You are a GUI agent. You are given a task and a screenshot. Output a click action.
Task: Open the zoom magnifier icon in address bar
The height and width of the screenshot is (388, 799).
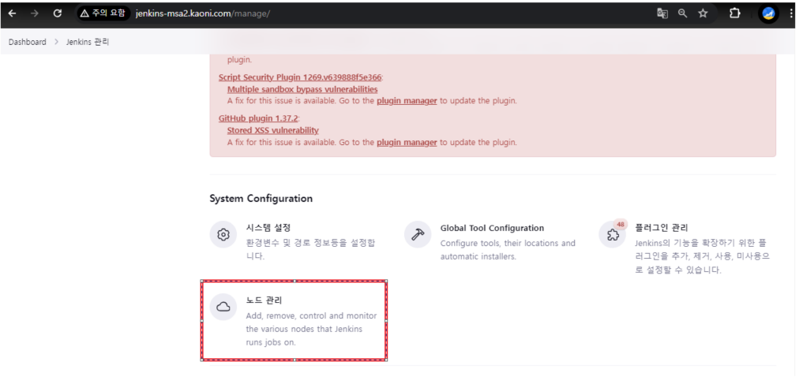coord(682,13)
